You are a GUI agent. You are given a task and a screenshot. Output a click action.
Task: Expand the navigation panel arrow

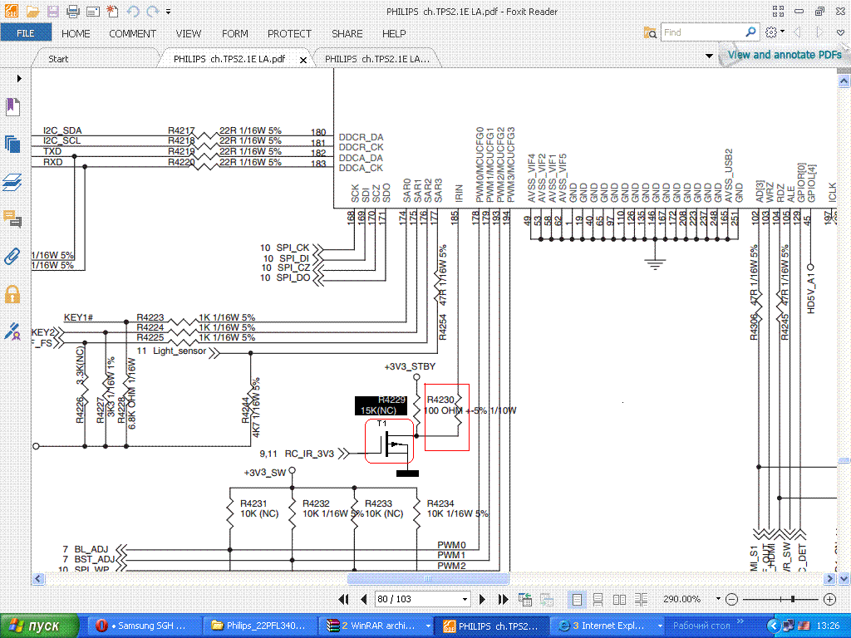19,79
